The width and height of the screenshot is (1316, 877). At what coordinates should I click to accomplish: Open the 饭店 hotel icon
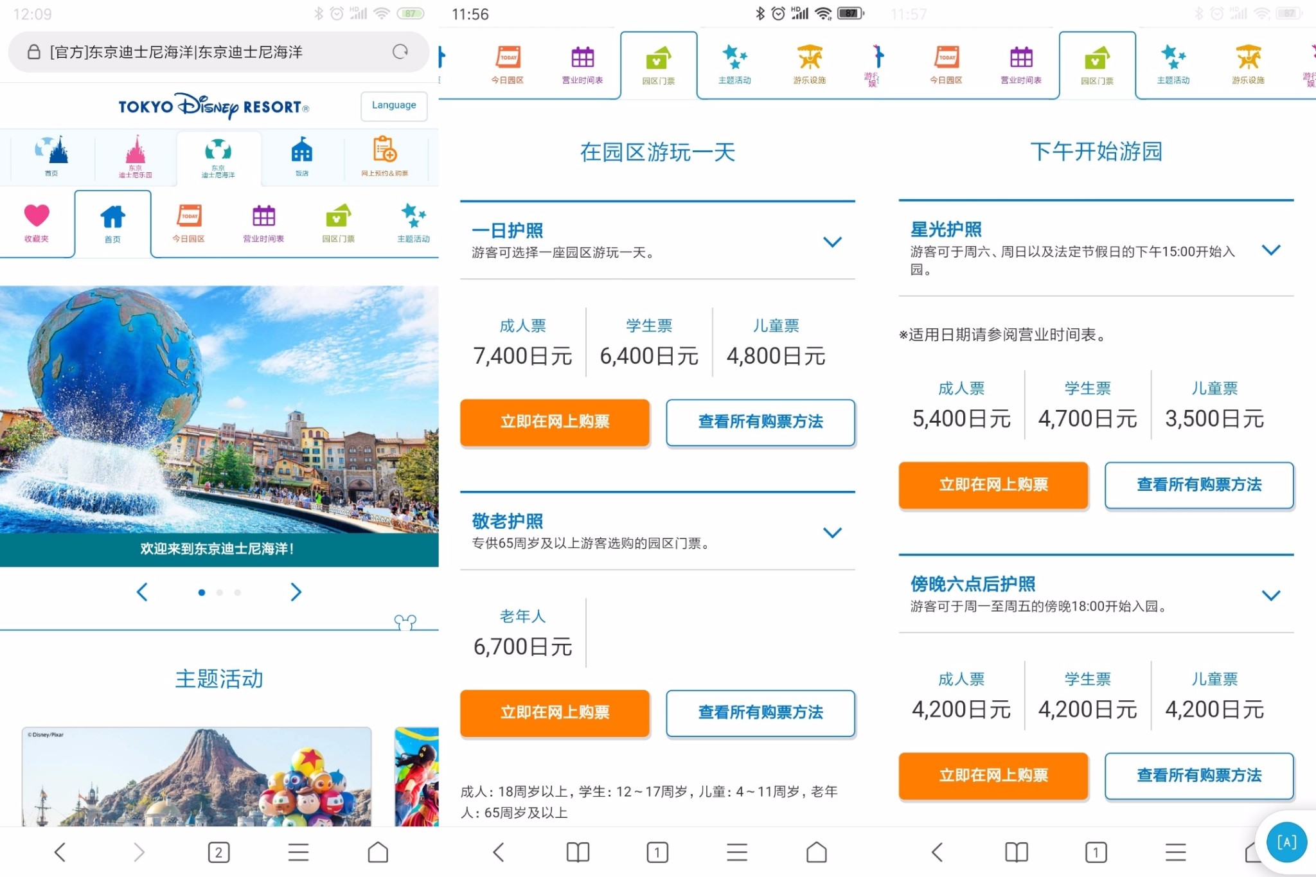(x=302, y=156)
